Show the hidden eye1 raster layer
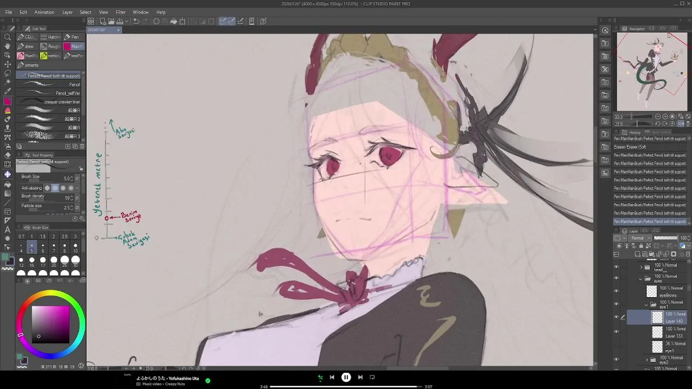 tap(616, 346)
